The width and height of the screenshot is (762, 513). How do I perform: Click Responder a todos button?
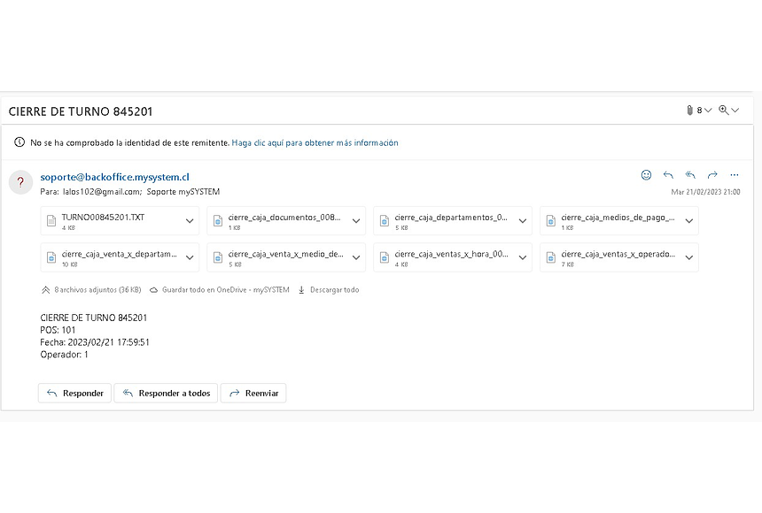tap(167, 393)
